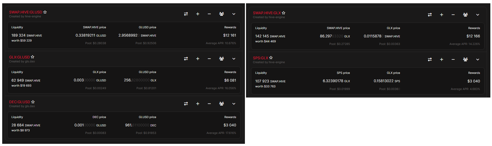This screenshot has width=492, height=146.
Task: Add liquidity to SWAP.HIVE:GLUSD pool
Action: 198,14
